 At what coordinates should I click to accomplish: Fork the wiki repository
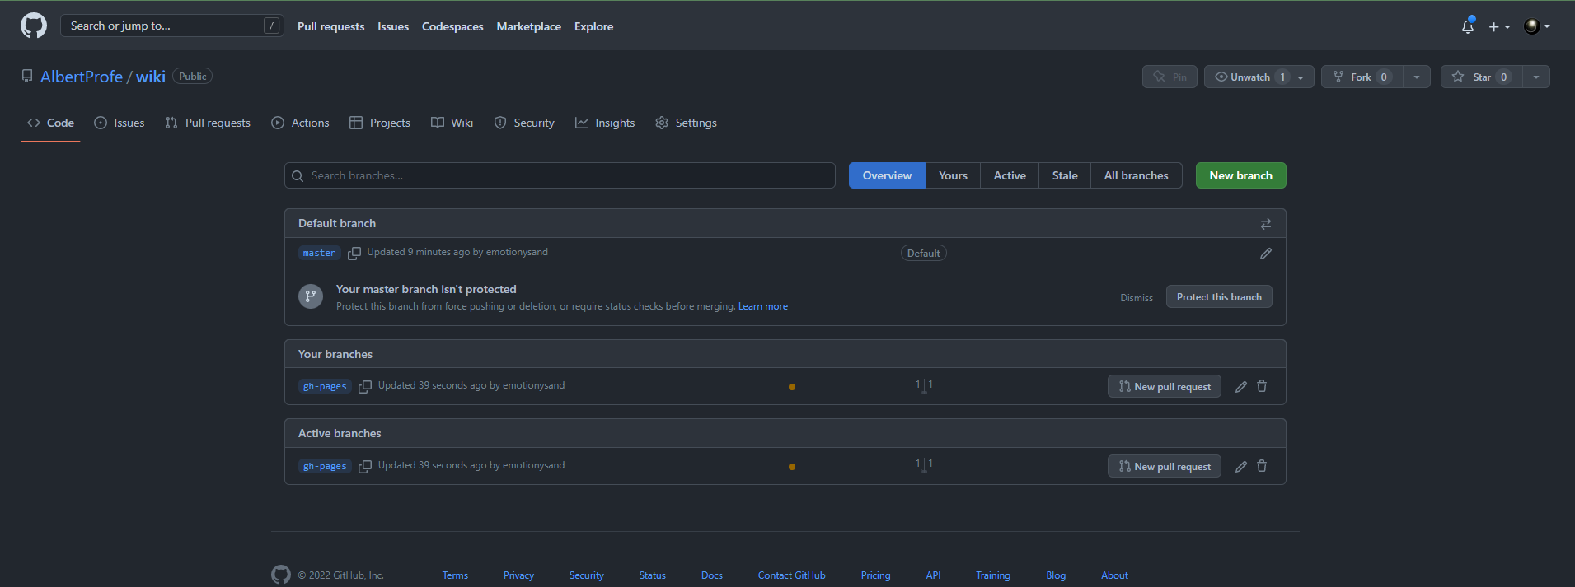(x=1362, y=77)
